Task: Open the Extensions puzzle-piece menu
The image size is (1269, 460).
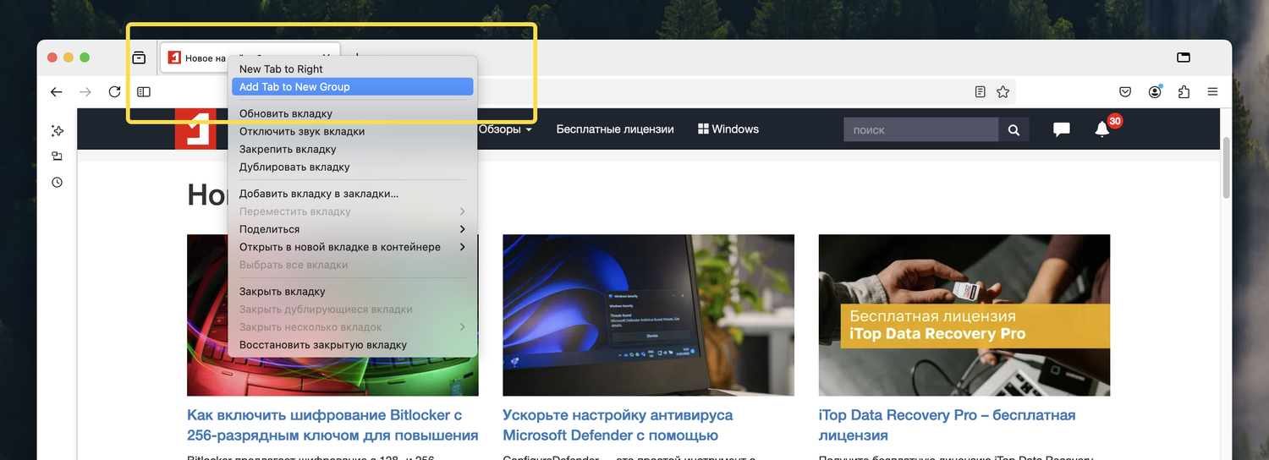Action: [1184, 92]
